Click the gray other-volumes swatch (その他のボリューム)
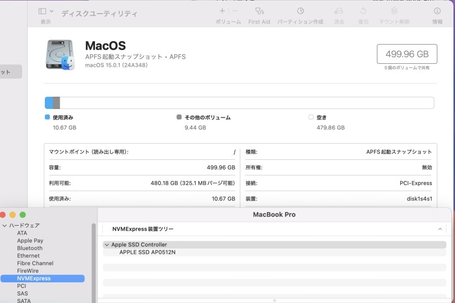Viewport: 455px width, 303px height. click(x=179, y=117)
